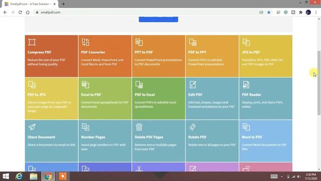Click the PDF Converter icon
The image size is (321, 181).
(x=86, y=42)
